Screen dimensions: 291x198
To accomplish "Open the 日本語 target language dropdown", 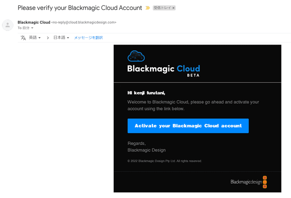I will pos(61,38).
